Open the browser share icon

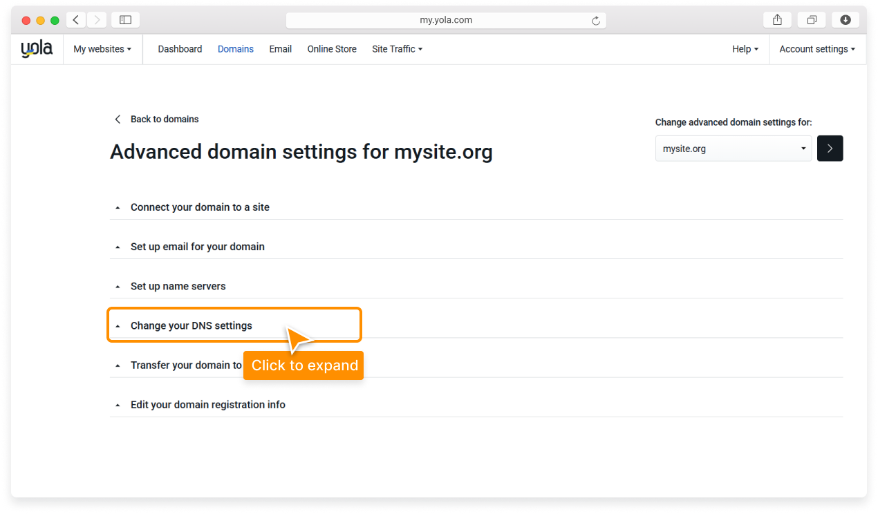point(777,19)
